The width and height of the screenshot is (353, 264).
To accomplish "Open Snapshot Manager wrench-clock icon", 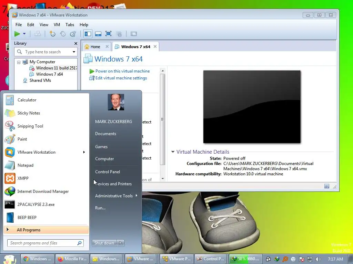I will coord(73,34).
